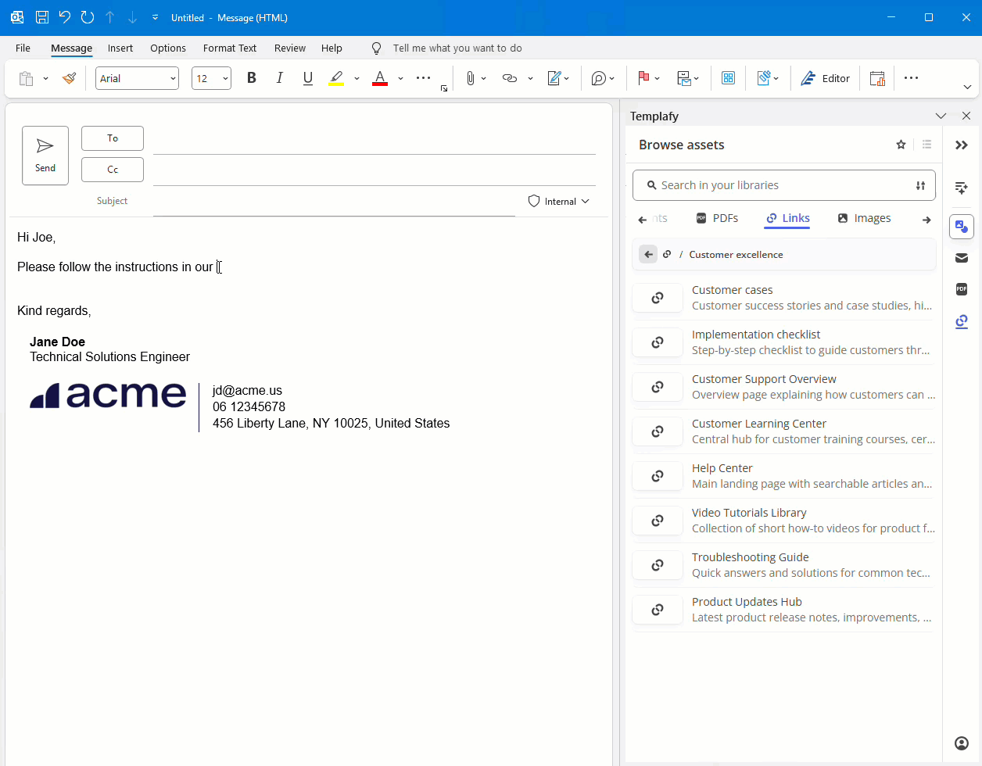Switch to the Format Text ribbon tab
The height and width of the screenshot is (766, 982).
pyautogui.click(x=230, y=48)
